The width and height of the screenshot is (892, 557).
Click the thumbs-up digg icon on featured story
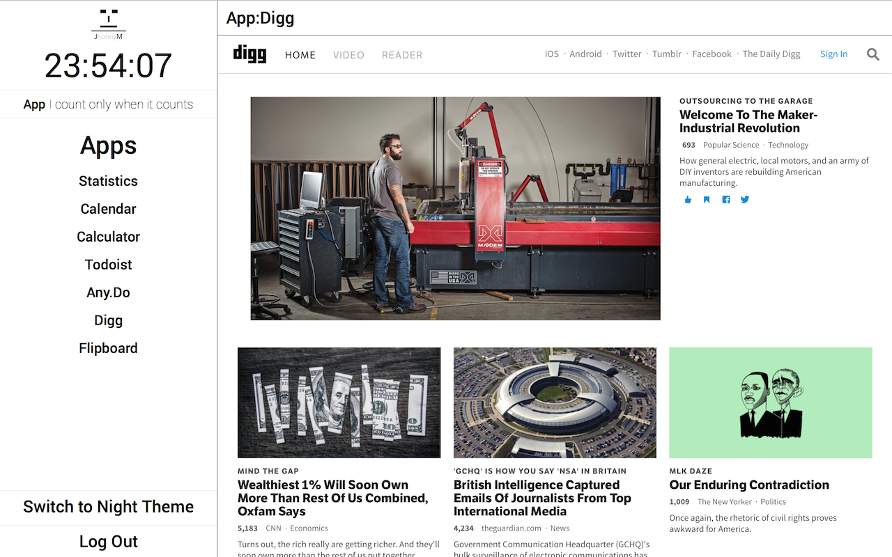(688, 200)
